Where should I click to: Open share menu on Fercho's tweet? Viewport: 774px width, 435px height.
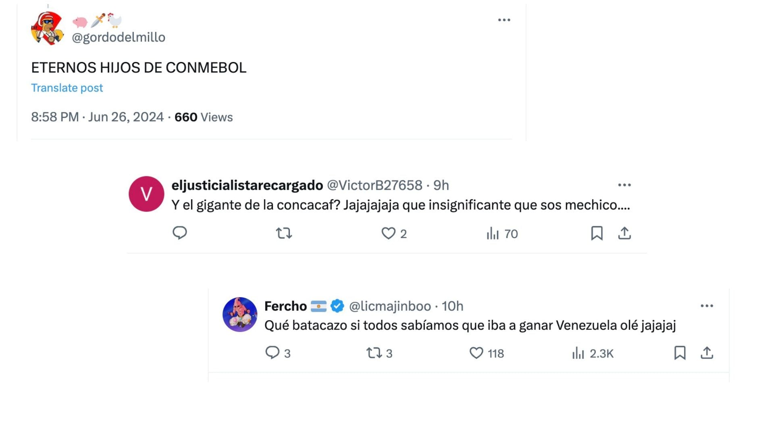(707, 353)
